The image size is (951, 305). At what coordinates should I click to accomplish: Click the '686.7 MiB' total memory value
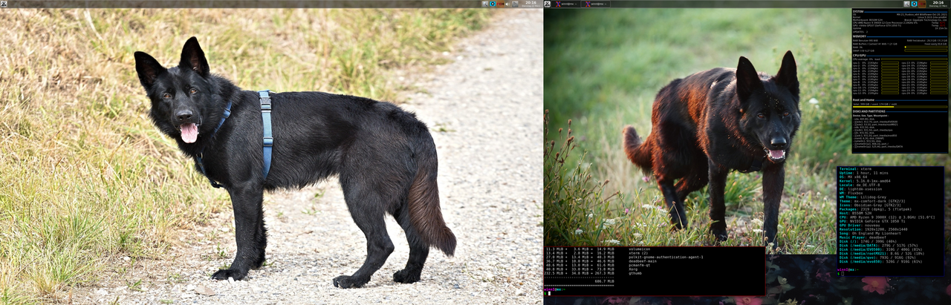pyautogui.click(x=604, y=281)
